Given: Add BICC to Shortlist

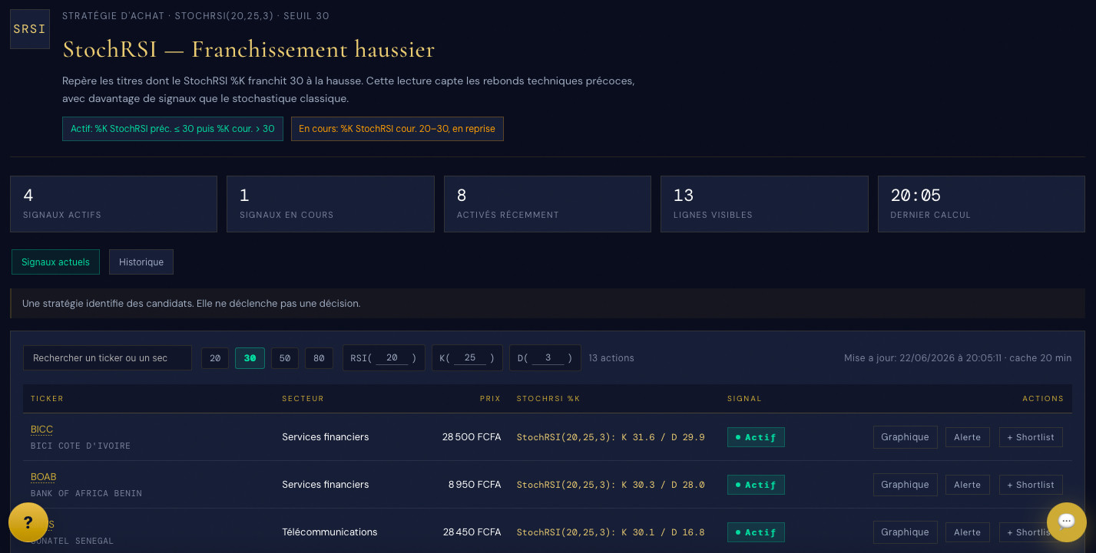Looking at the screenshot, I should point(1031,437).
